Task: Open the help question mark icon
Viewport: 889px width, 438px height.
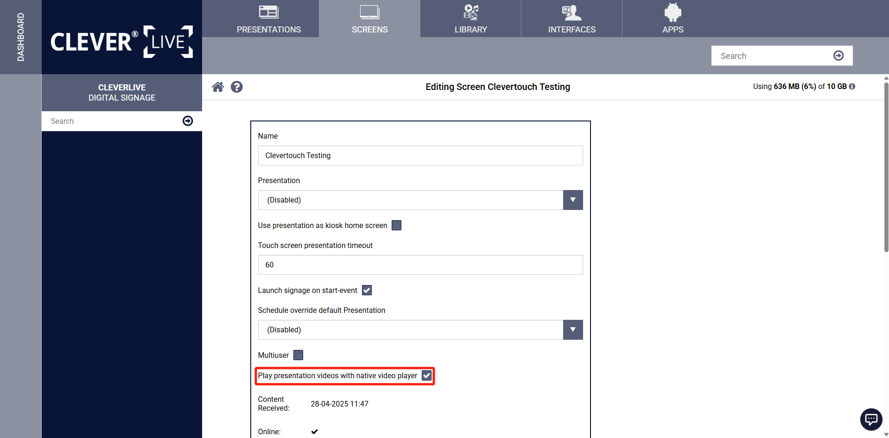Action: [237, 87]
